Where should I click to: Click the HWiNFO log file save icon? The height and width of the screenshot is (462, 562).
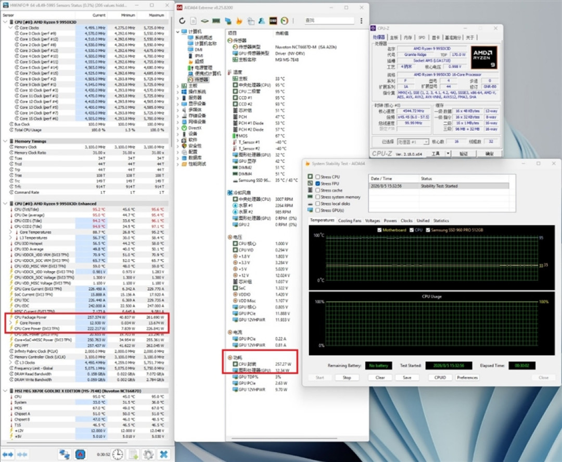(x=133, y=455)
